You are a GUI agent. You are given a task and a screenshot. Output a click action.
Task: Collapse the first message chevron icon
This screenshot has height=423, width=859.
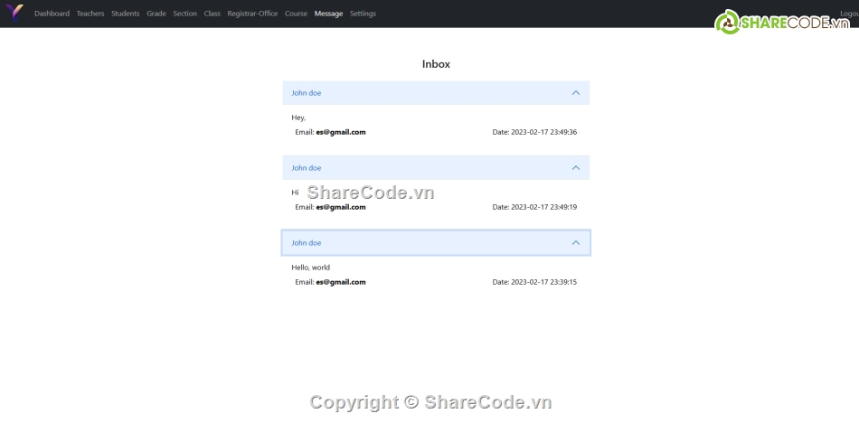pos(576,93)
